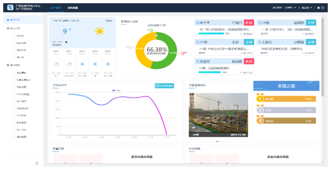Image resolution: width=331 pixels, height=169 pixels.
Task: Collapse the 施工计划 sidebar group with its chevron
Action: [39, 28]
